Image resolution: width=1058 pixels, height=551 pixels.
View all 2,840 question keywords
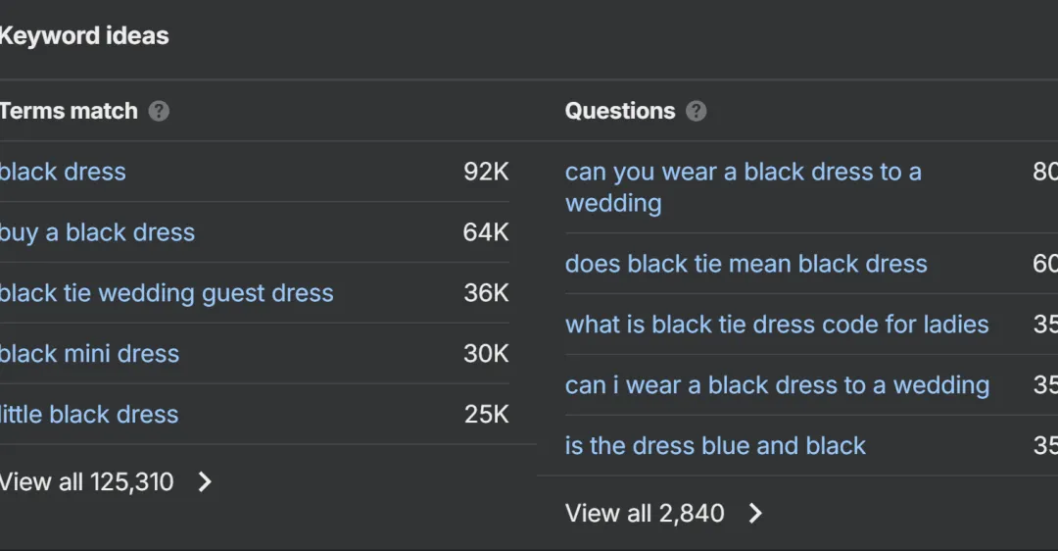point(645,513)
